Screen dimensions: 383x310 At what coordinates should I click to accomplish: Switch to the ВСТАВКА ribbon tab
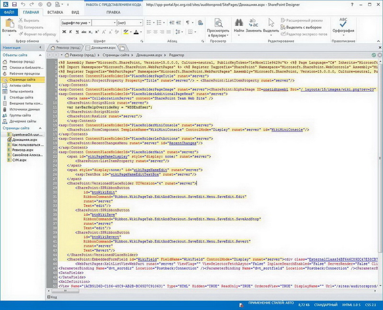click(55, 12)
